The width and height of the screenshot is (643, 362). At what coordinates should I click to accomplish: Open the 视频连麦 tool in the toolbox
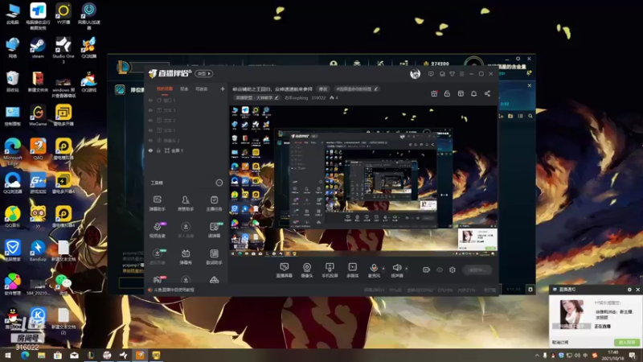(x=157, y=230)
